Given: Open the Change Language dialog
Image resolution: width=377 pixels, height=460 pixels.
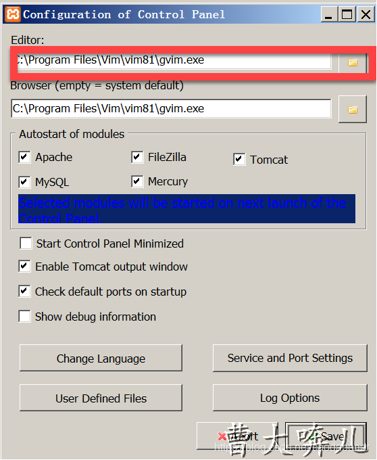Looking at the screenshot, I should pyautogui.click(x=101, y=359).
